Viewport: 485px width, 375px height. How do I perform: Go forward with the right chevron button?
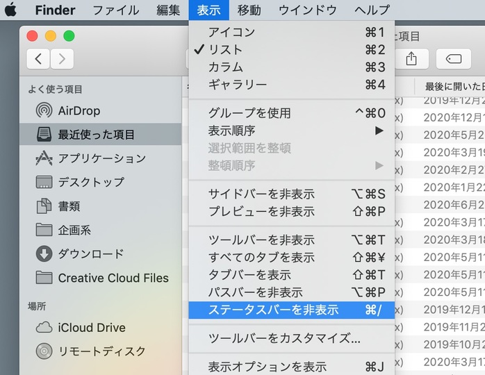pyautogui.click(x=62, y=58)
